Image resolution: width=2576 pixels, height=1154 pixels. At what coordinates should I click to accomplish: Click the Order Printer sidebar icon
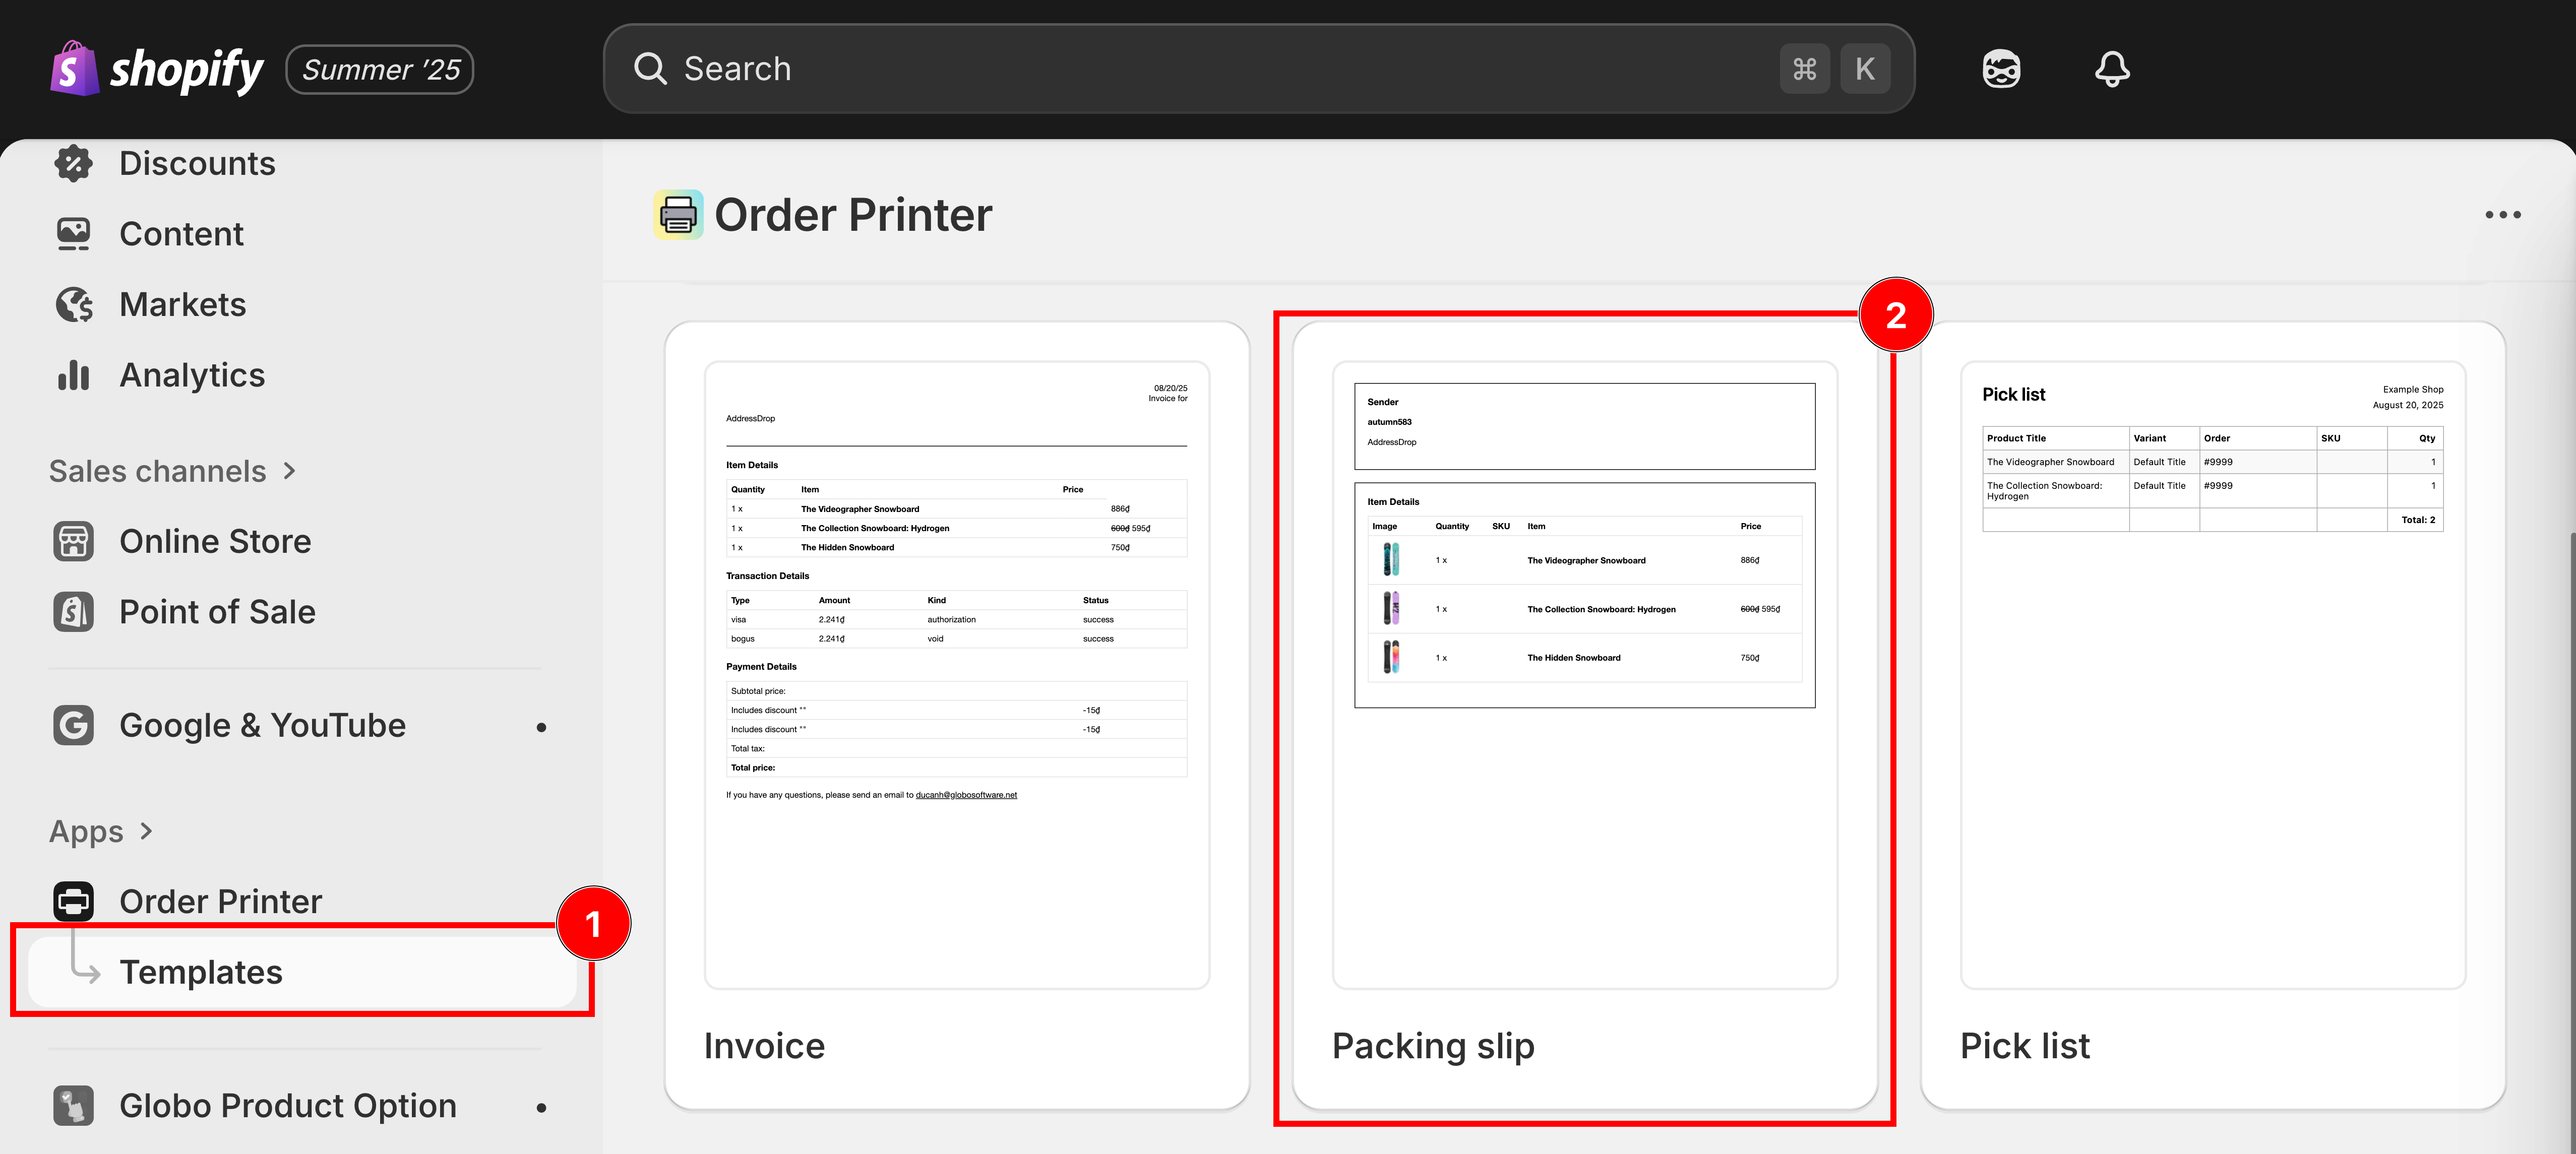(73, 901)
